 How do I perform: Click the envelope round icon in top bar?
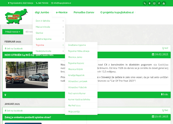[154, 3]
